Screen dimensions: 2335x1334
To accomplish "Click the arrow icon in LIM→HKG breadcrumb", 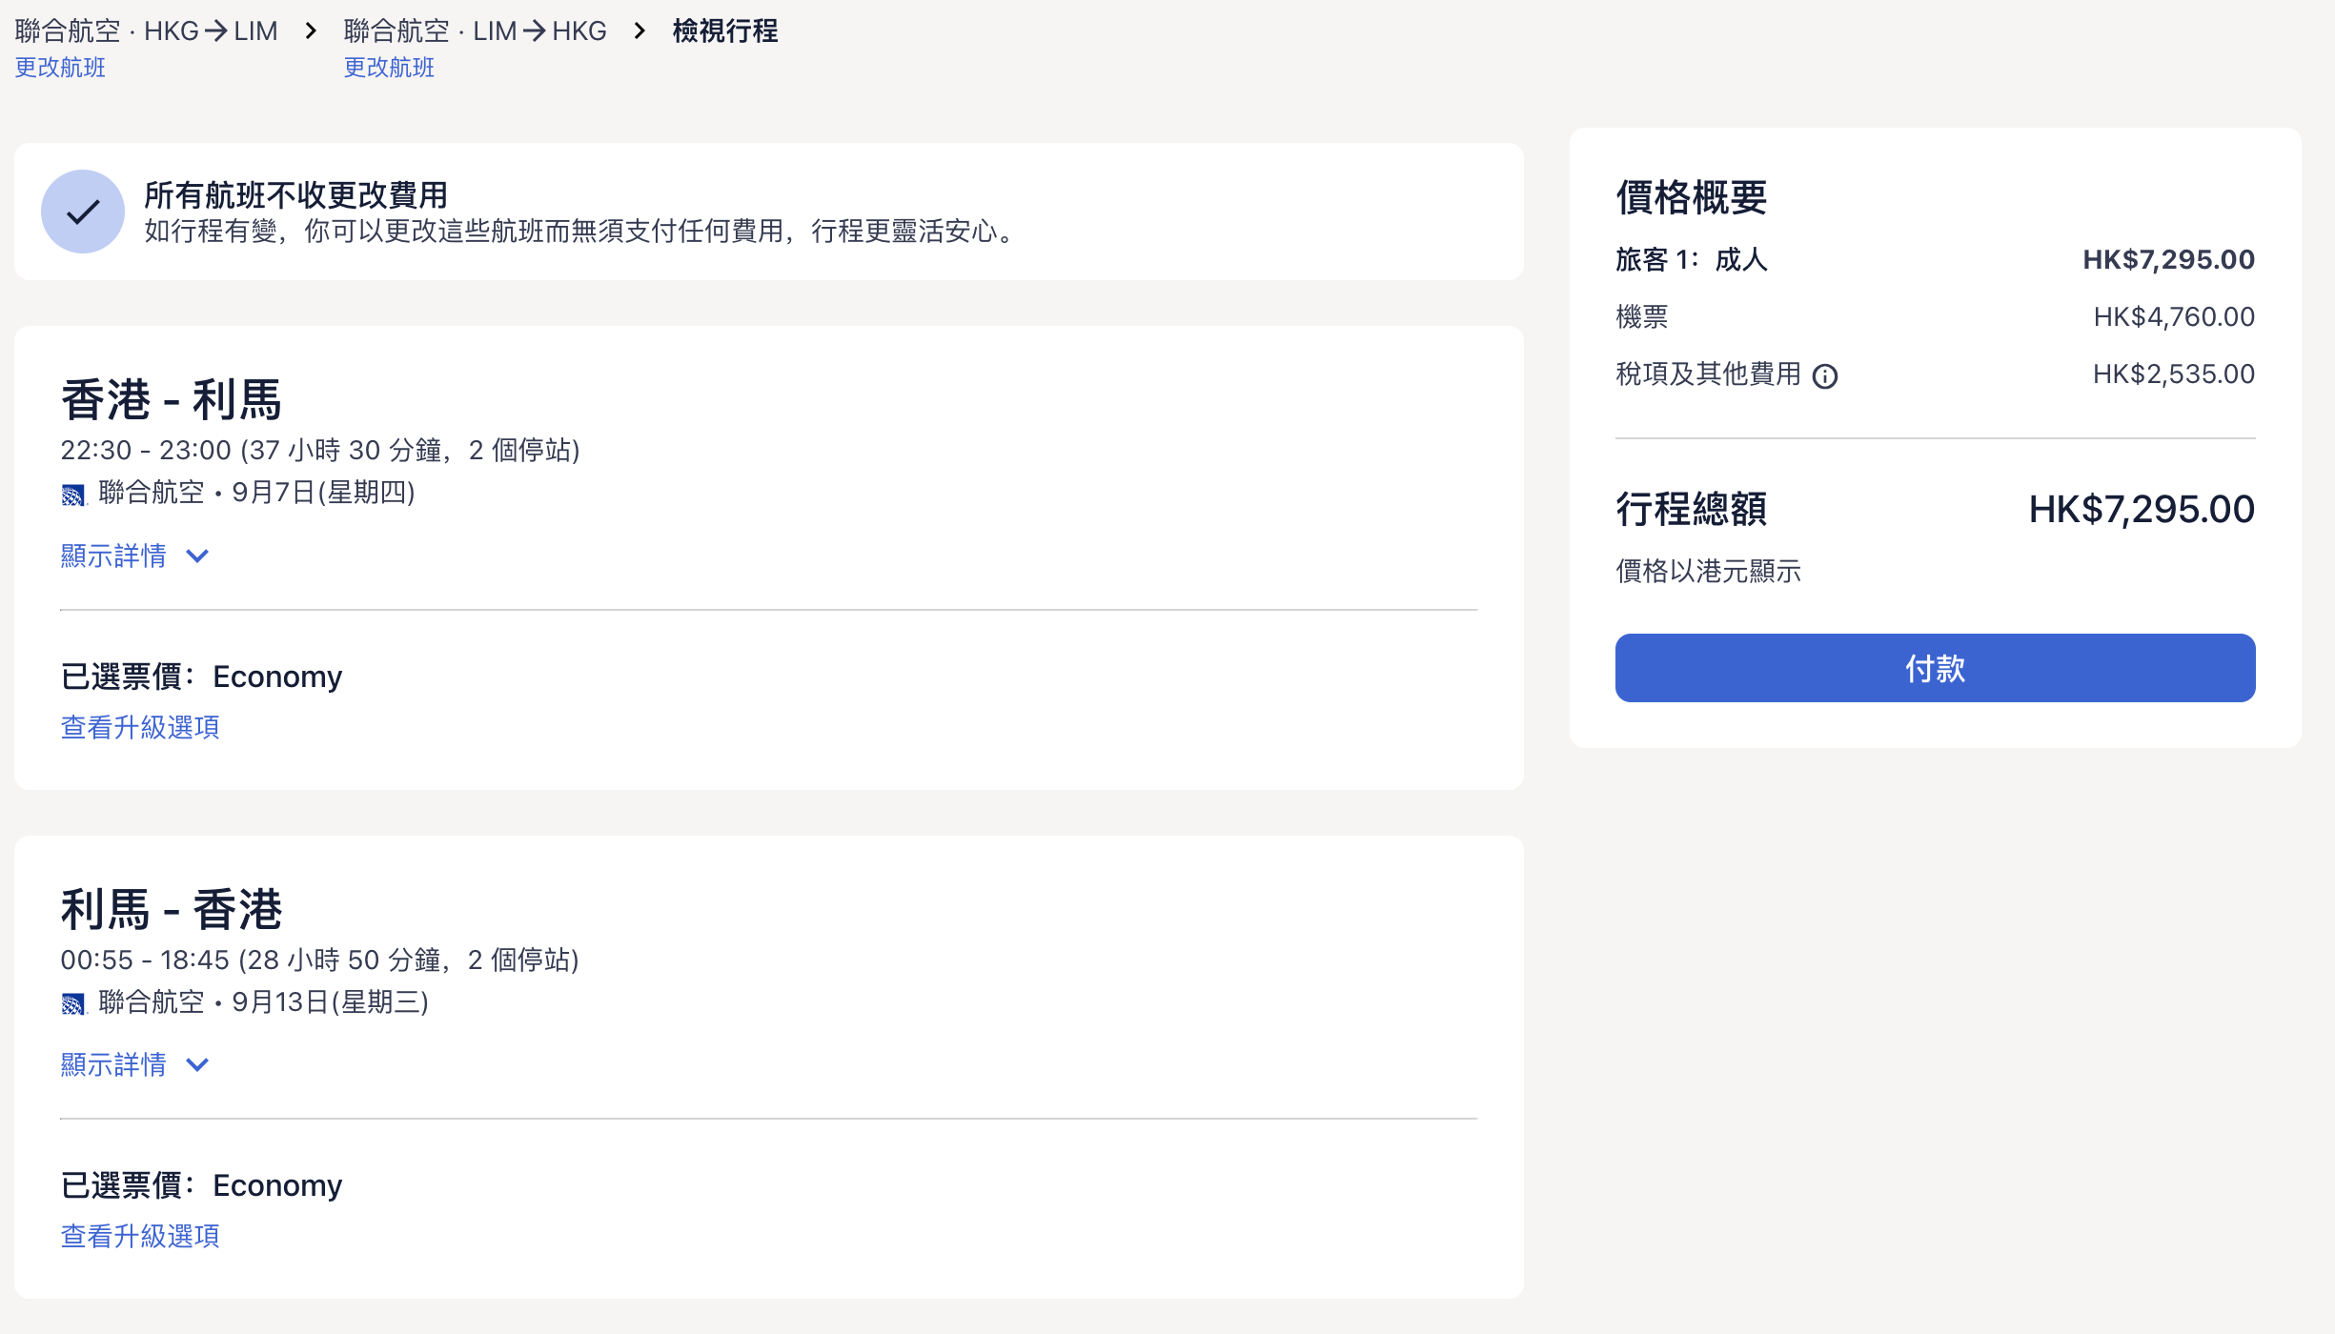I will [x=534, y=31].
